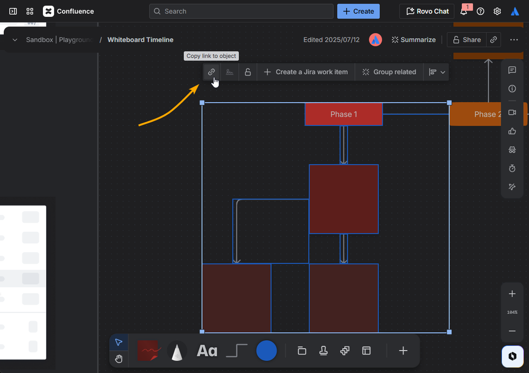Toggle private (incognito) mode icon
Viewport: 529px width, 373px height.
point(512,150)
